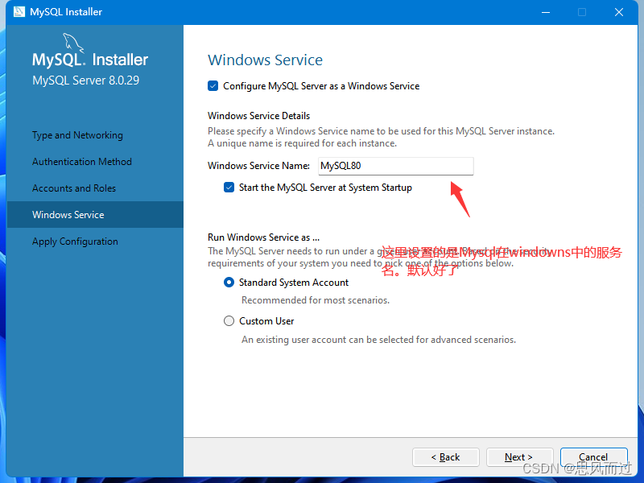
Task: Click the Windows Service Details label
Action: pos(258,116)
